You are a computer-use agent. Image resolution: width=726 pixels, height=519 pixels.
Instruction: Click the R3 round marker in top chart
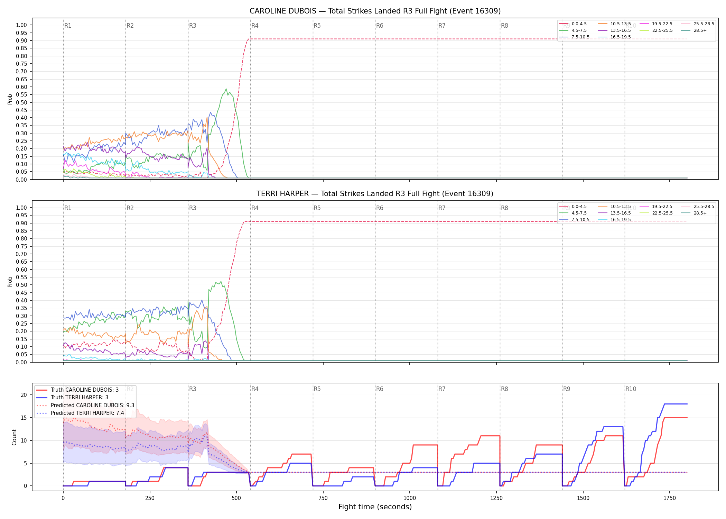click(x=193, y=26)
